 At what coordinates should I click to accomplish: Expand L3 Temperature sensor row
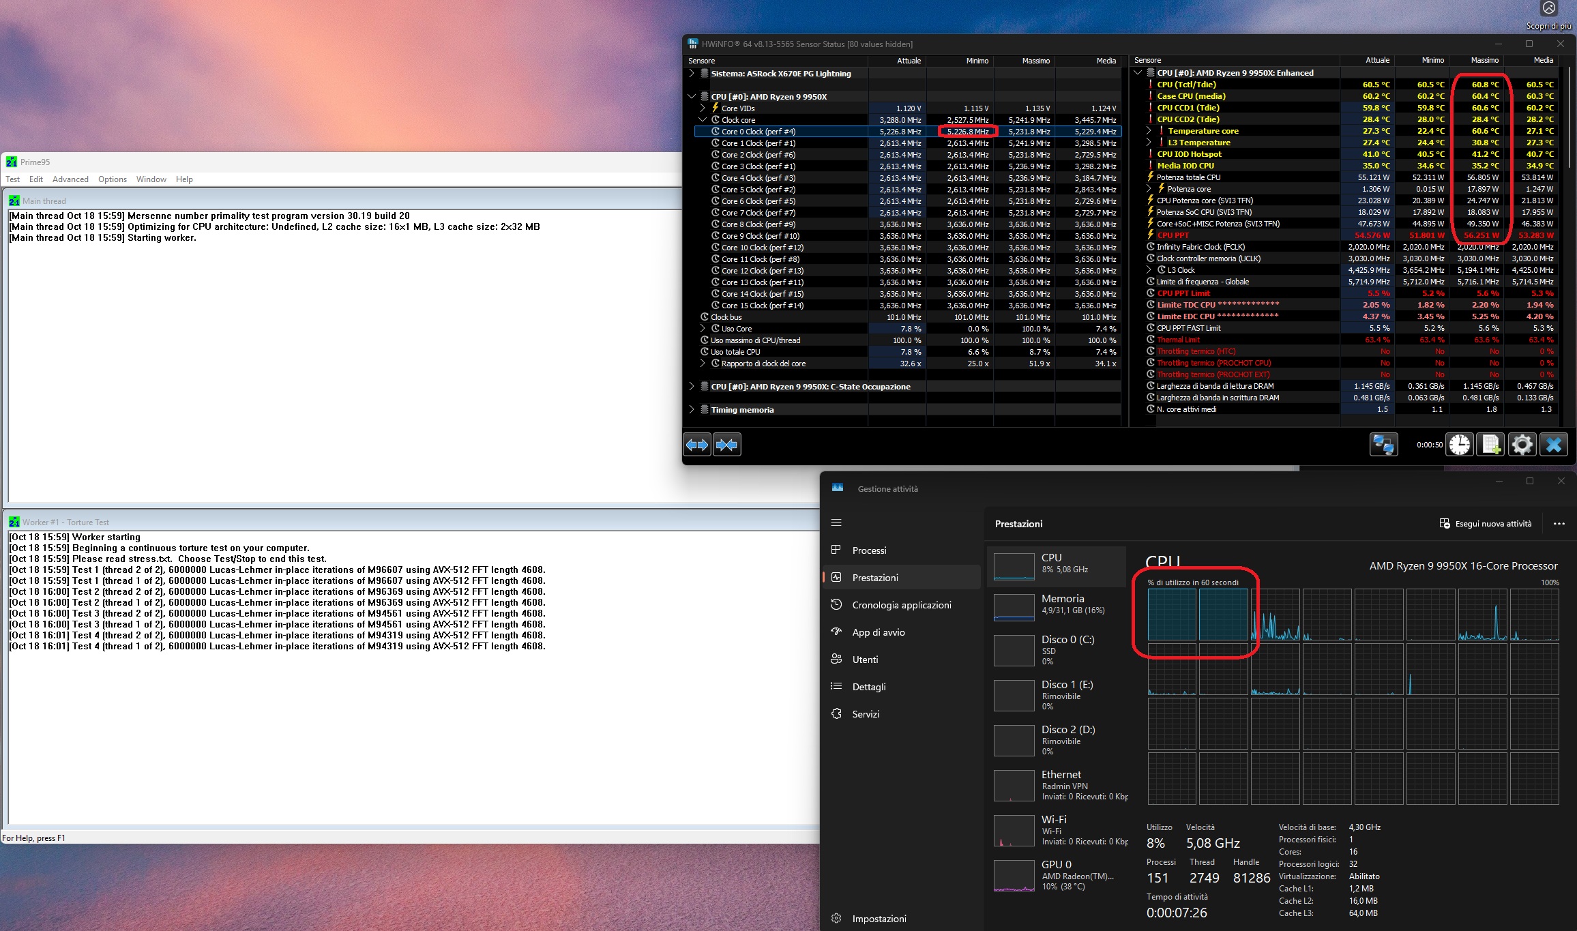pos(1149,143)
